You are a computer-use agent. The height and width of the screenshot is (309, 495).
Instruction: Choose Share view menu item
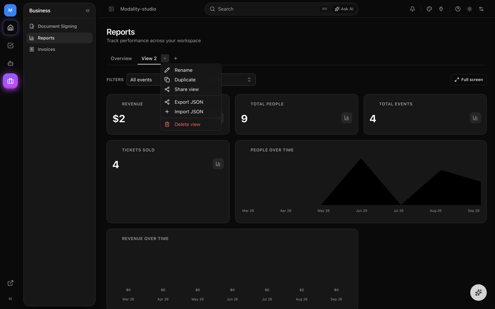[x=191, y=89]
